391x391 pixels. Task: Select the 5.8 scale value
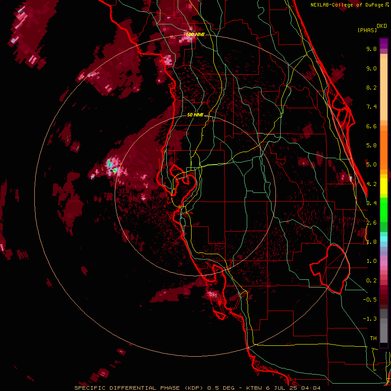371,146
